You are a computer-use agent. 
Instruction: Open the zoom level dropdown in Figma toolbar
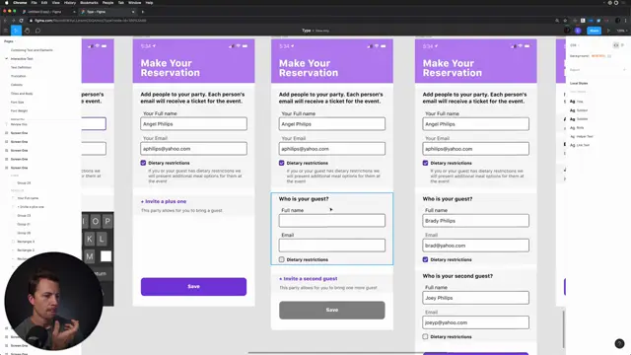(x=621, y=31)
